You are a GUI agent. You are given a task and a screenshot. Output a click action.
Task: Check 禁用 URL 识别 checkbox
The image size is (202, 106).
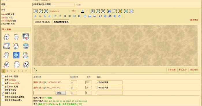pyautogui.click(x=3, y=76)
